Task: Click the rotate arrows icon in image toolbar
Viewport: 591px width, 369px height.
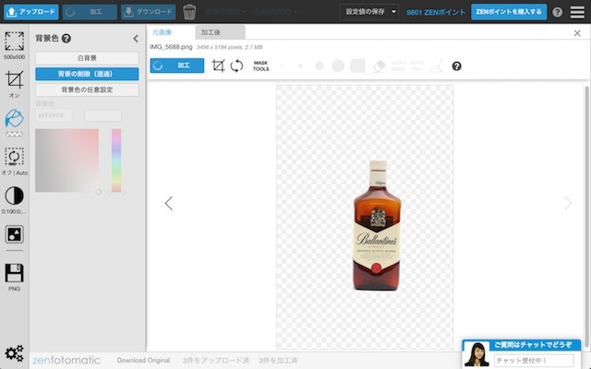Action: point(236,65)
